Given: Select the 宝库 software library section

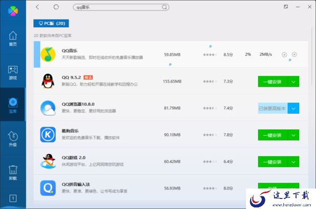Looking at the screenshot, I should tap(13, 105).
